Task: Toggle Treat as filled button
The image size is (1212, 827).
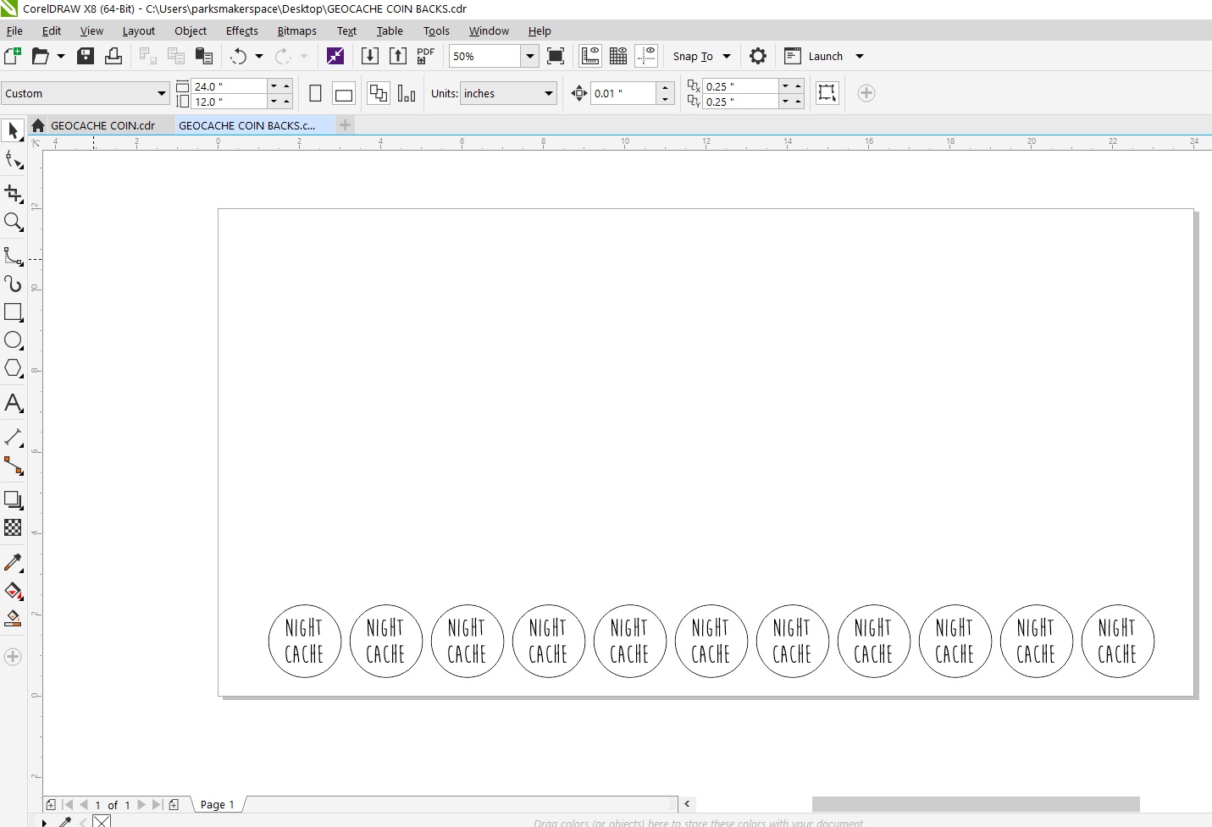Action: click(827, 93)
